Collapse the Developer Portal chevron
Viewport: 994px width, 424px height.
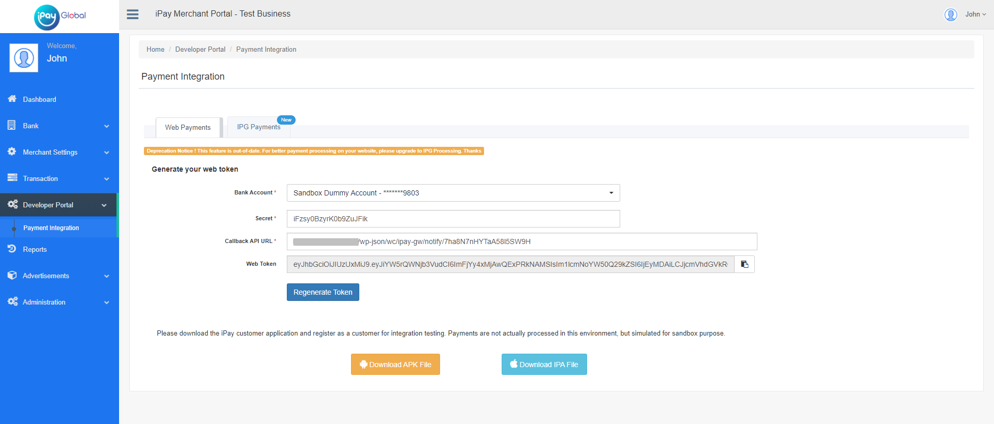pos(104,205)
